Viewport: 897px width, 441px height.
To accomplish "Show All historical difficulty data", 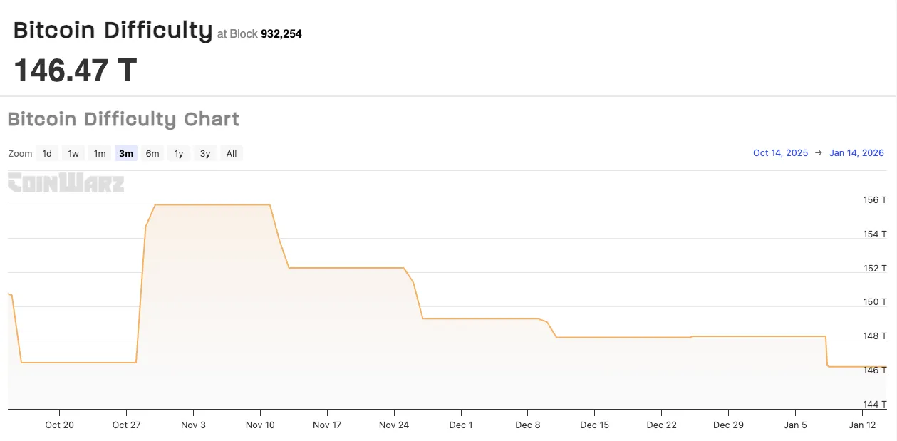I will pyautogui.click(x=231, y=153).
